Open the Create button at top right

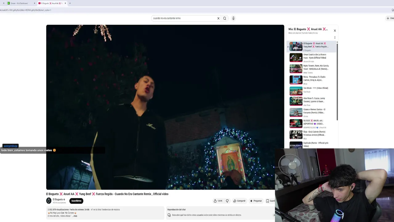point(390,18)
